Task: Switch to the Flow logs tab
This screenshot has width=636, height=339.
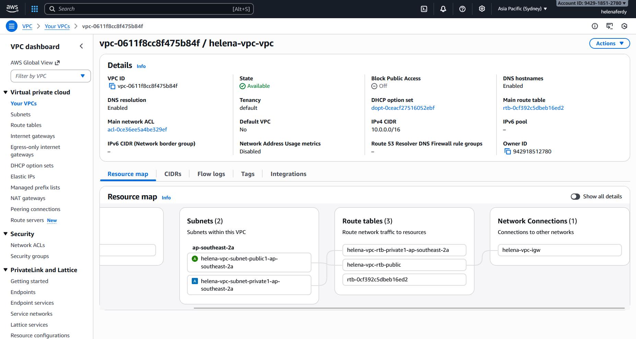Action: click(211, 174)
